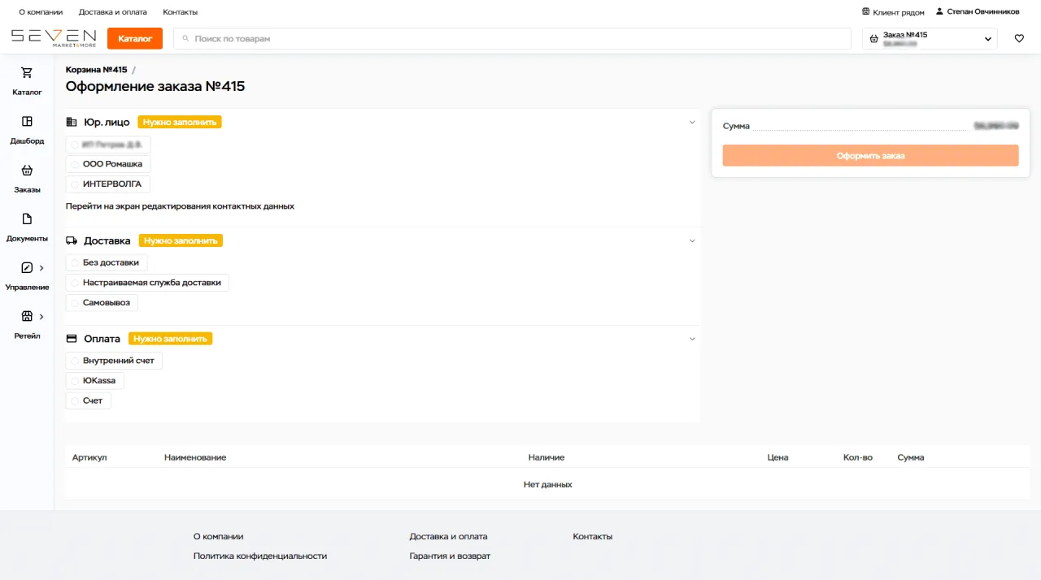Open the Дашборд via sidebar icon
This screenshot has width=1041, height=580.
(x=27, y=130)
